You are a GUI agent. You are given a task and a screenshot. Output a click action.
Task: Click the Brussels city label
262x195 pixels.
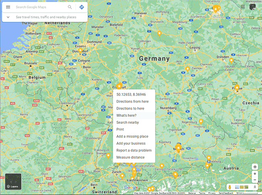[x=30, y=63]
